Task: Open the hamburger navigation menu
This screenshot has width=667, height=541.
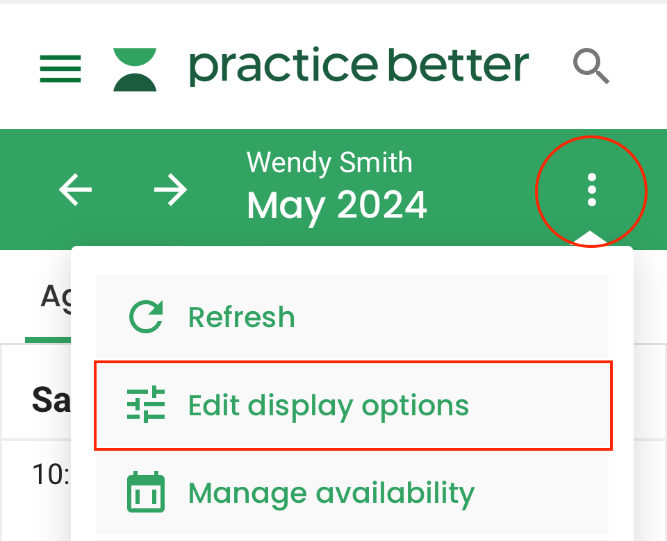Action: point(60,68)
